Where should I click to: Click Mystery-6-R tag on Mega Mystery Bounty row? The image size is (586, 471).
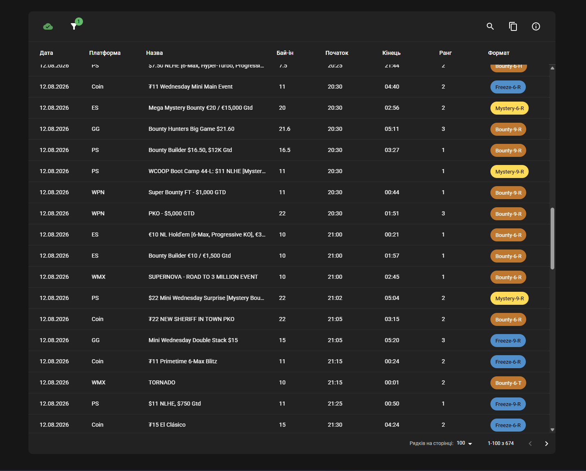click(510, 108)
